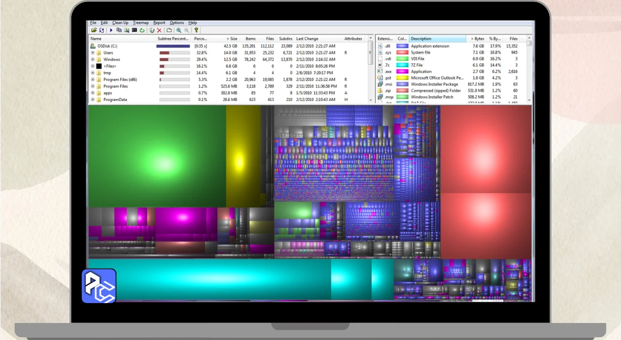Click the .pst Outlook file icon
This screenshot has height=340, width=621.
(381, 78)
